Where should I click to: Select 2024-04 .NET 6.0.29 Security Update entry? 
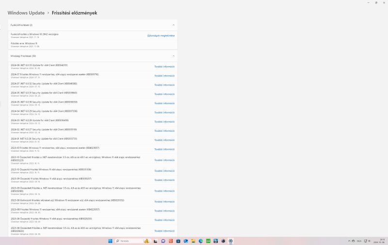pyautogui.click(x=93, y=113)
